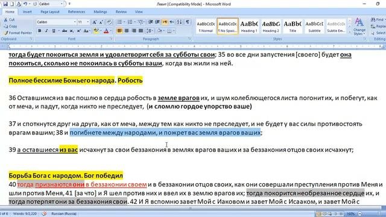
Task: Open the numbering list dropdown
Action: coord(135,22)
